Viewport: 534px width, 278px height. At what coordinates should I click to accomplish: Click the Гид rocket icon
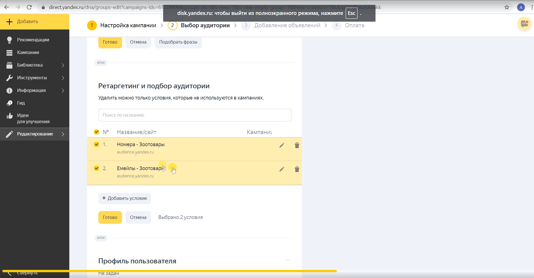point(9,103)
